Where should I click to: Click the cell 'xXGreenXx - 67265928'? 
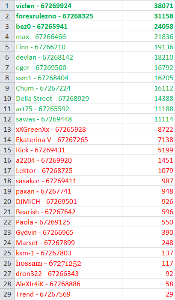pos(68,129)
